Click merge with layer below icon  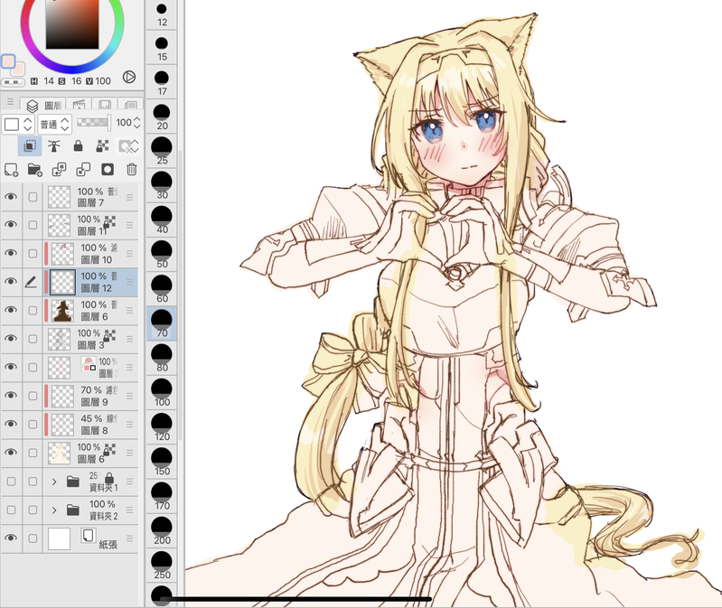[x=83, y=169]
